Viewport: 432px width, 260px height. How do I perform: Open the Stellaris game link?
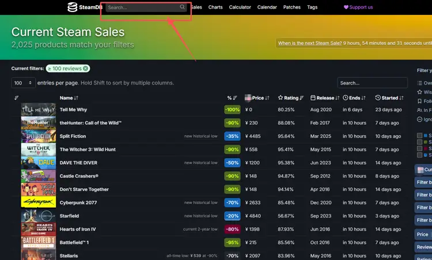69,256
